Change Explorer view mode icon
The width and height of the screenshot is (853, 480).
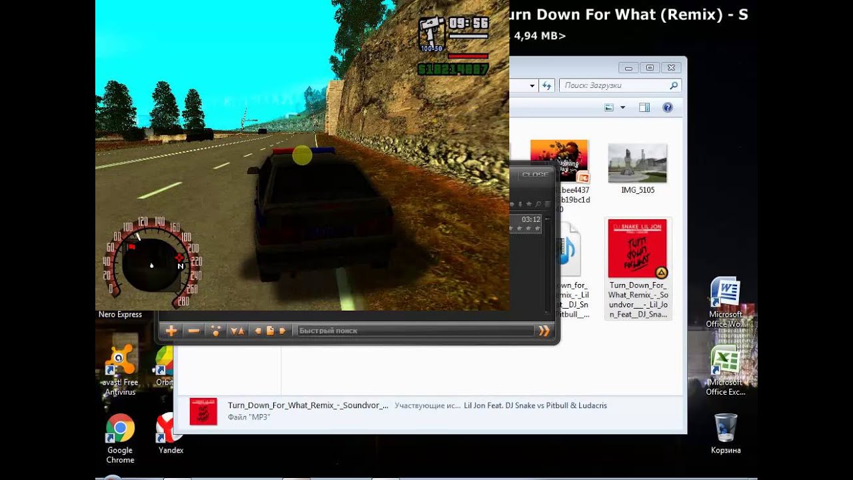609,107
